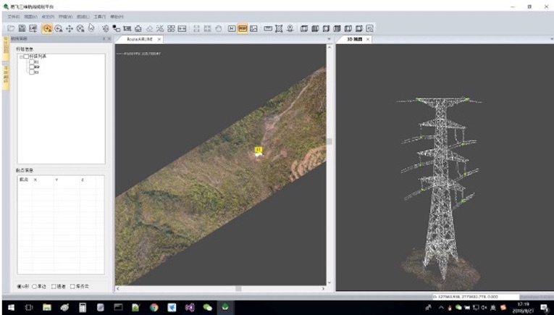Click the yellow tower marker on the map
The width and height of the screenshot is (554, 315).
tap(258, 150)
